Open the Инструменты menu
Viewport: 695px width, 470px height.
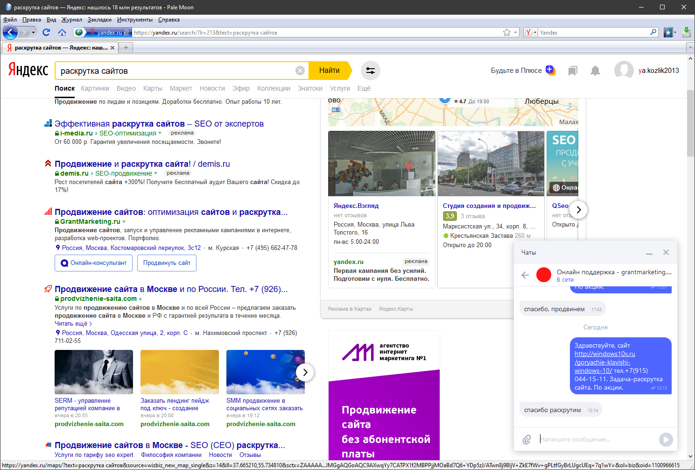pos(134,20)
